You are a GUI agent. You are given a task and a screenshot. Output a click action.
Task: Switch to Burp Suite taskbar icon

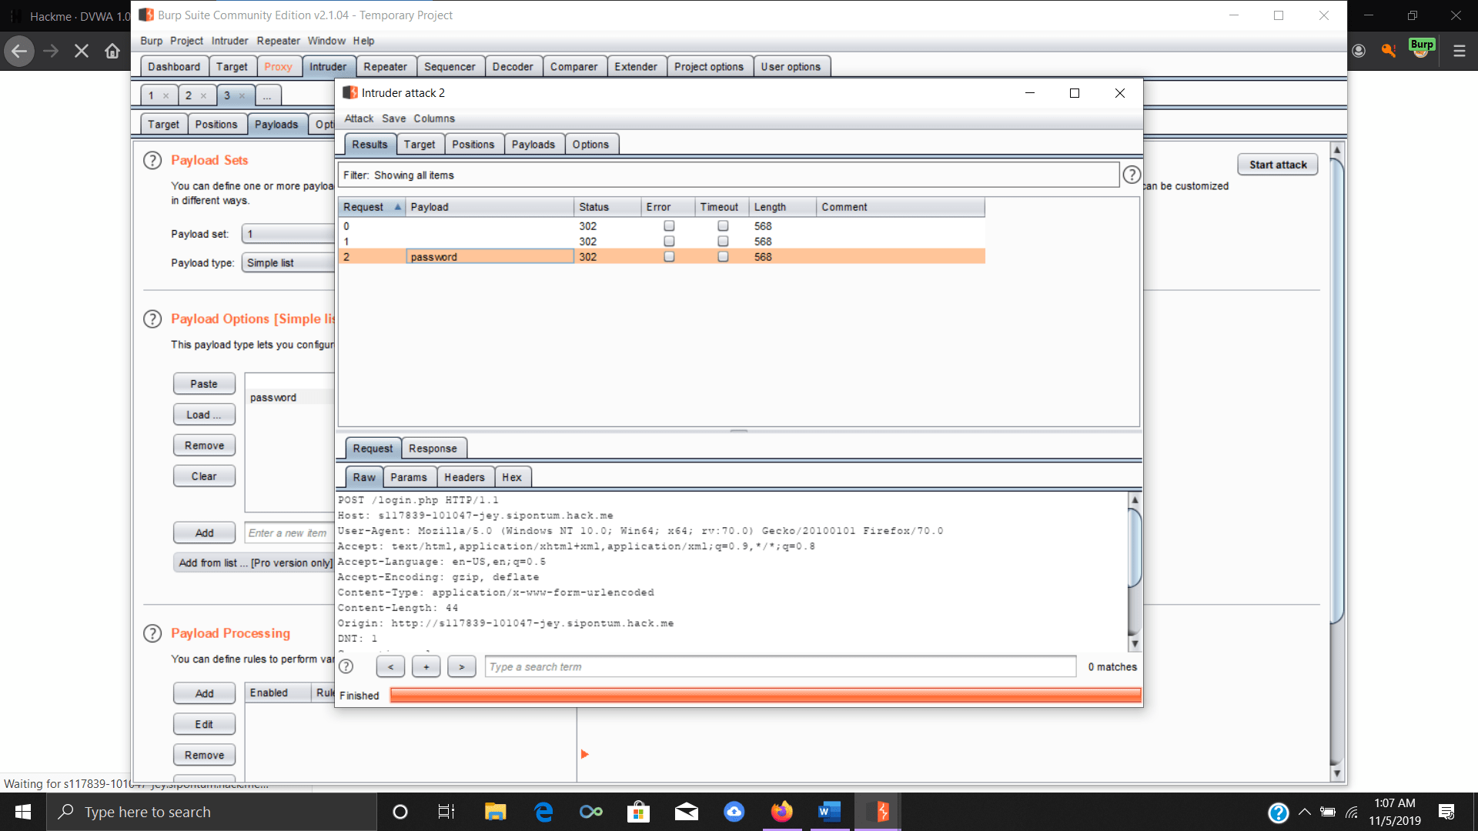pos(878,812)
